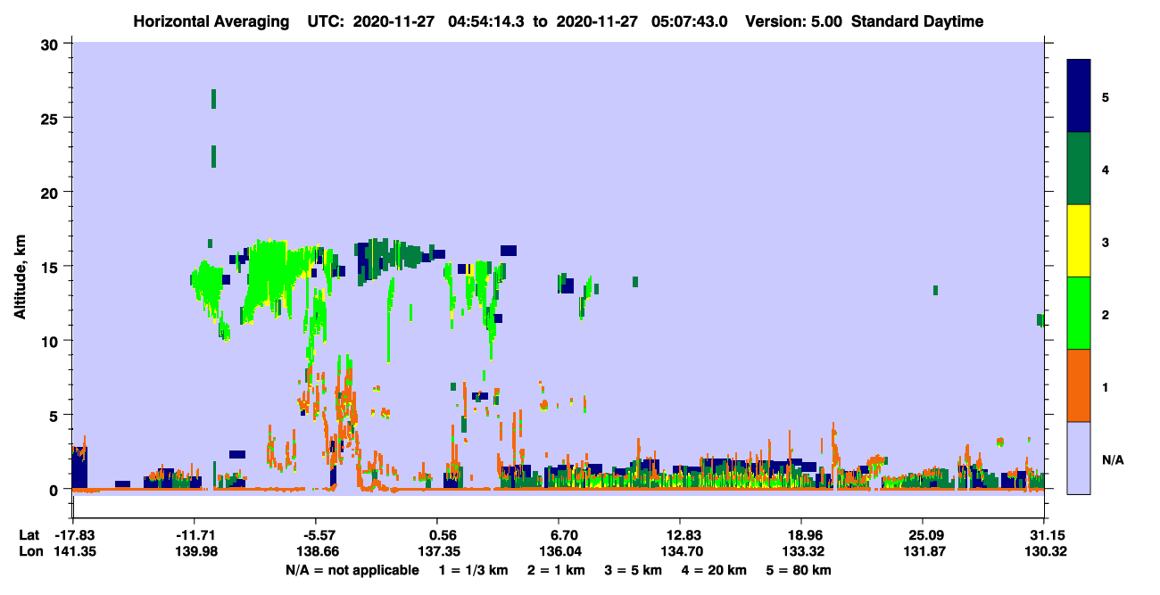Click the 'Altitude, km' axis label
The image size is (1160, 595).
21,277
